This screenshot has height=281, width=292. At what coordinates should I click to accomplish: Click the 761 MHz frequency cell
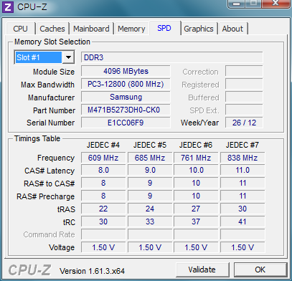(196, 158)
